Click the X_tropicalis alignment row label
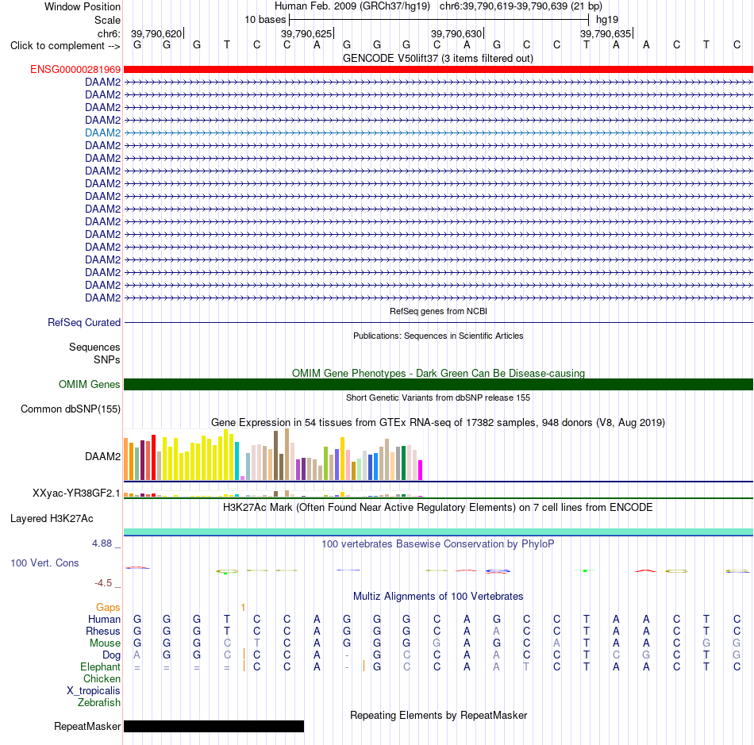The height and width of the screenshot is (745, 754). pyautogui.click(x=94, y=691)
